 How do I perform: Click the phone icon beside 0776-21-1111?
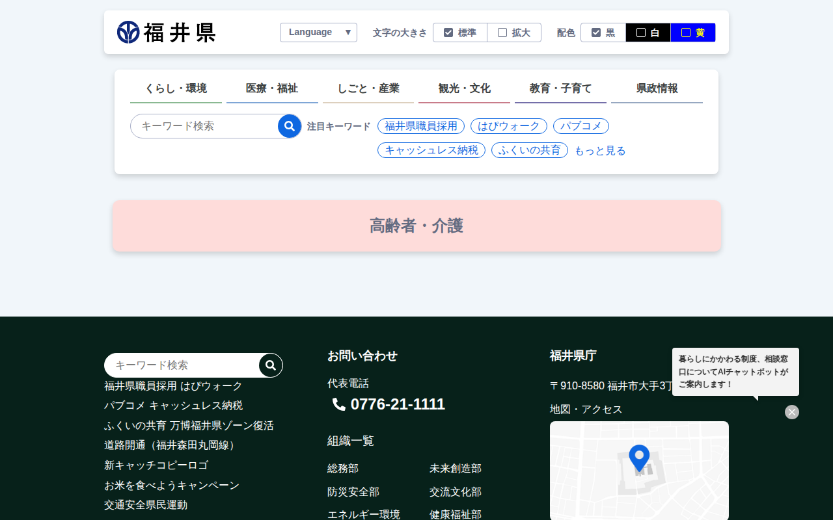(x=338, y=404)
